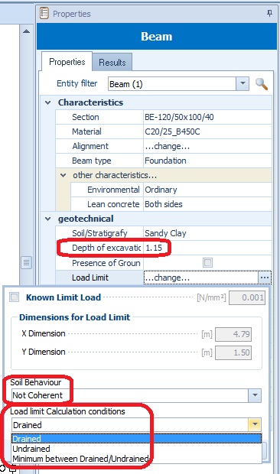Click the Known Limit Load 0.001 field

tap(247, 297)
